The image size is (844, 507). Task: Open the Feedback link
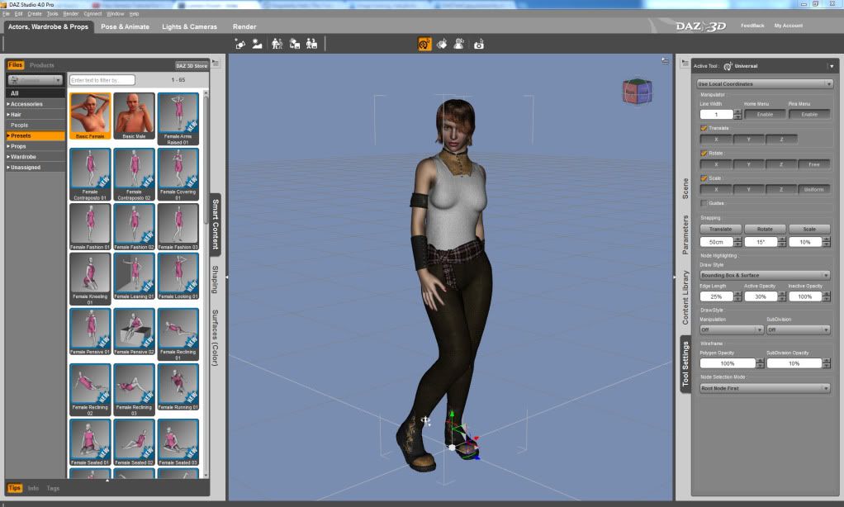tap(752, 26)
